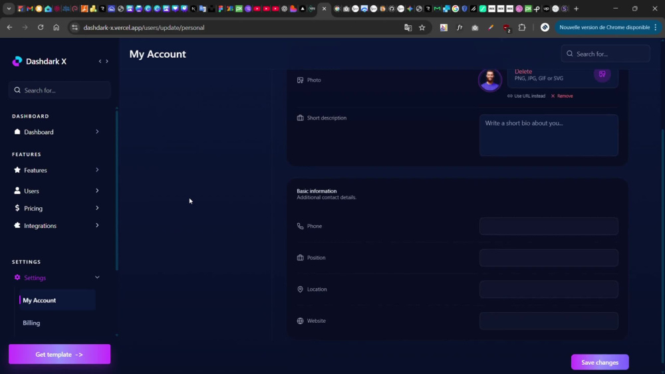This screenshot has width=665, height=374.
Task: Focus the sidebar Search for field
Action: tap(59, 90)
